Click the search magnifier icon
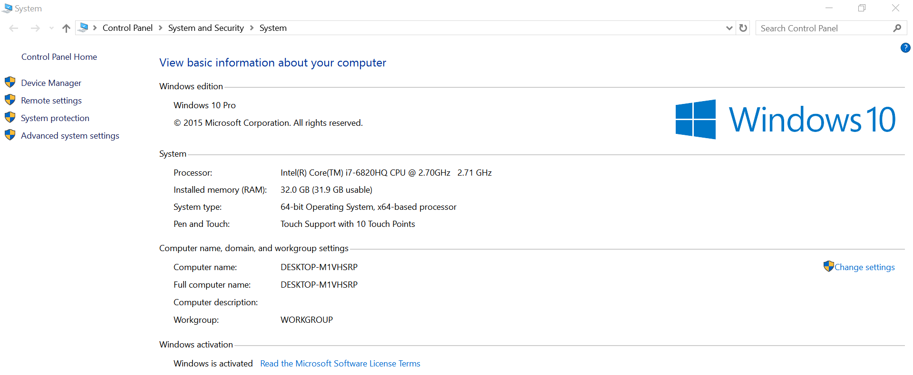 click(897, 28)
